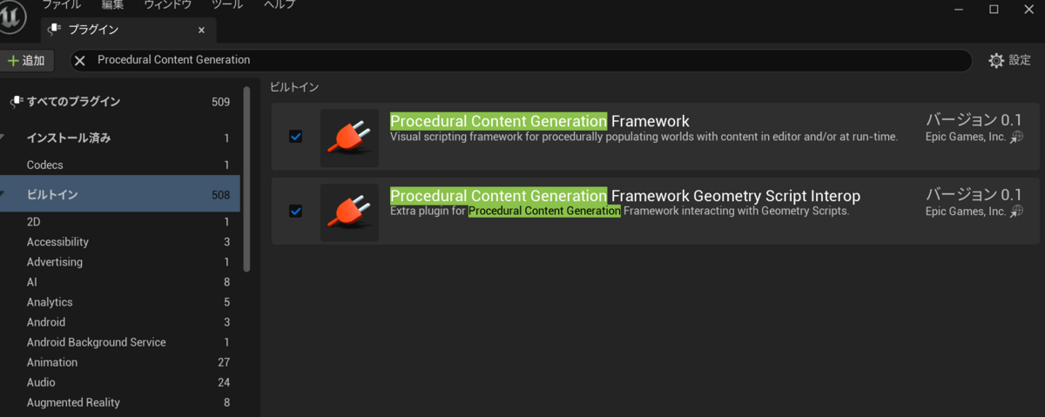1045x417 pixels.
Task: Click the plugin search field
Action: point(521,60)
